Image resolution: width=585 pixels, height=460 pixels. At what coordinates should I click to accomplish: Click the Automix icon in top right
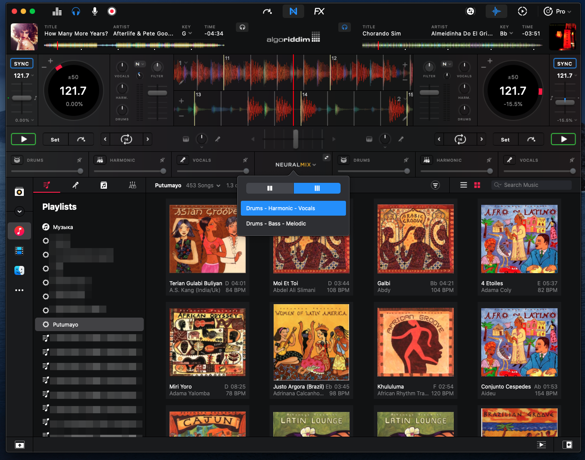pyautogui.click(x=470, y=11)
